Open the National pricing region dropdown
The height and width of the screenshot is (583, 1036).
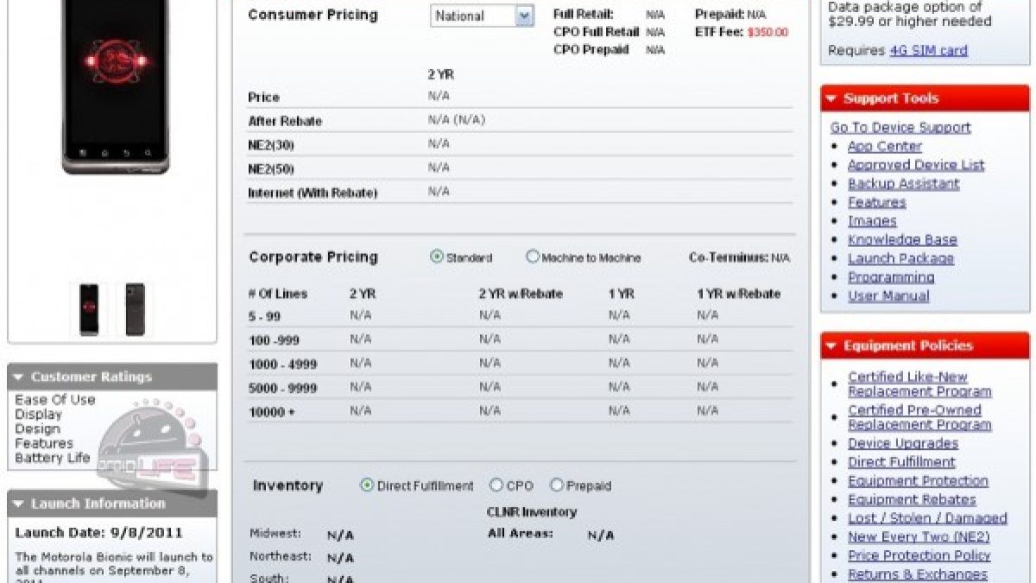pos(524,16)
